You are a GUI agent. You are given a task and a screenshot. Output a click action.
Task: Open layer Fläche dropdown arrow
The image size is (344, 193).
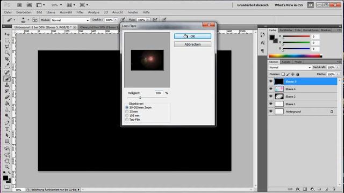click(338, 75)
